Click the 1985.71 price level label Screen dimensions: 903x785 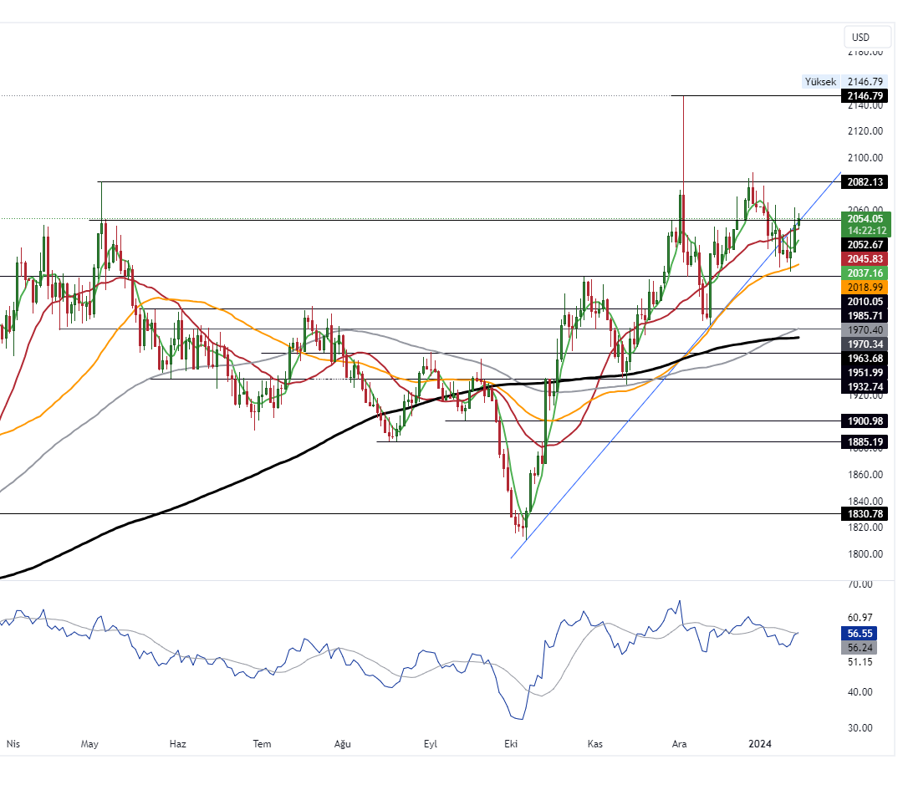pos(865,316)
